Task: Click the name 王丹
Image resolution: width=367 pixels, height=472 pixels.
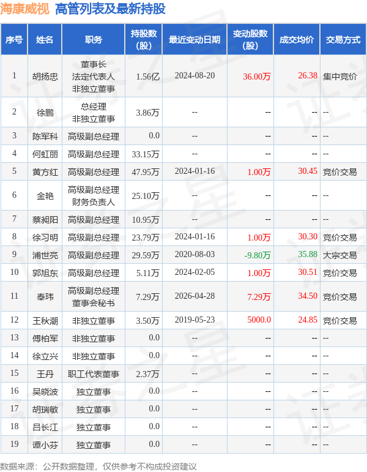Action: pos(45,375)
